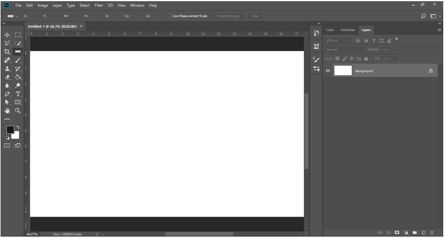Screen dimensions: 445x239
Task: Switch to the Swatches tab
Action: [347, 30]
